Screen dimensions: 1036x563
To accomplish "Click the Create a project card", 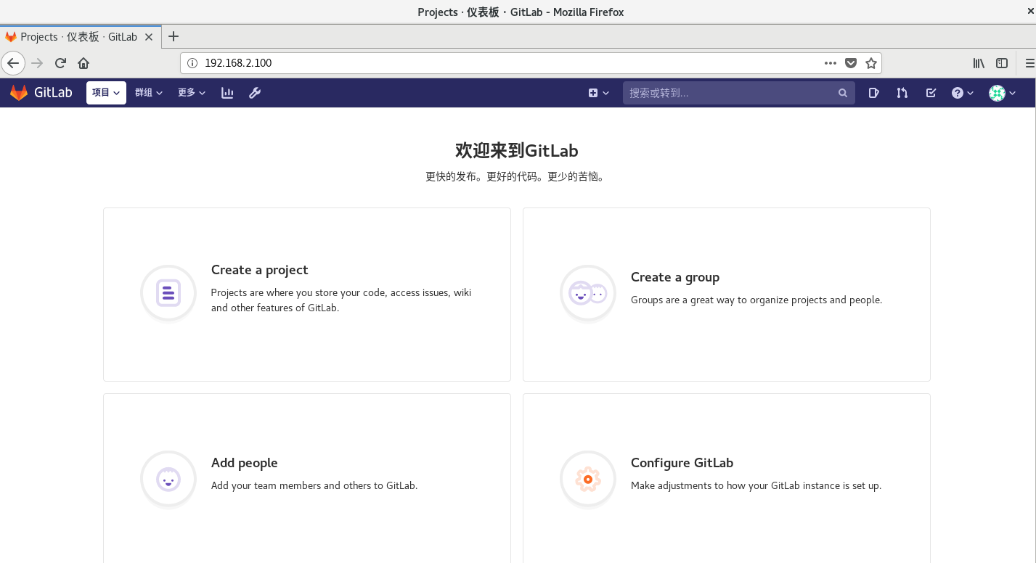I will click(x=307, y=294).
